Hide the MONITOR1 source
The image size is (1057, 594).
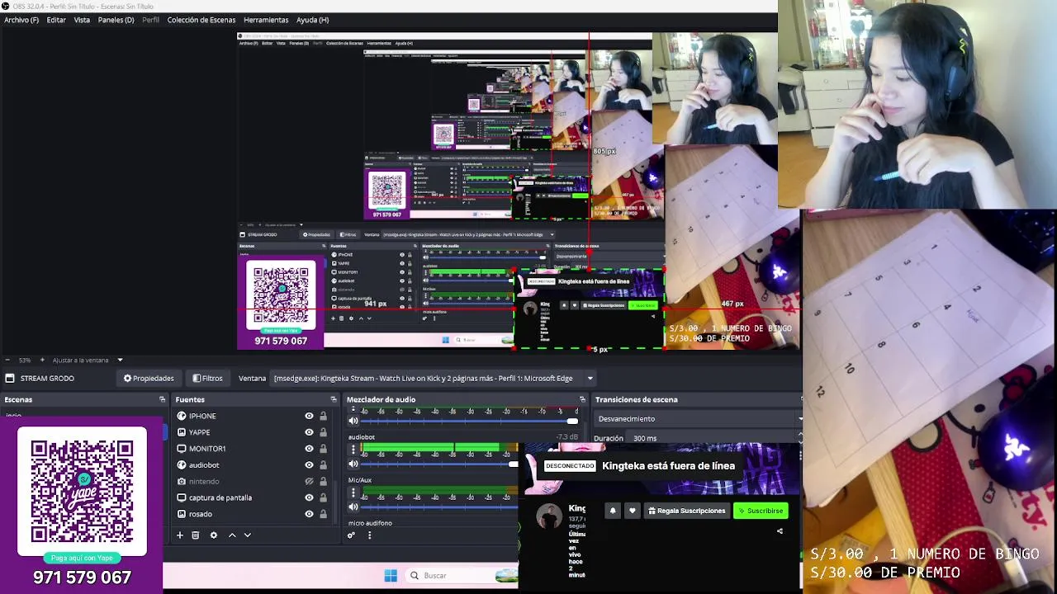pyautogui.click(x=309, y=449)
